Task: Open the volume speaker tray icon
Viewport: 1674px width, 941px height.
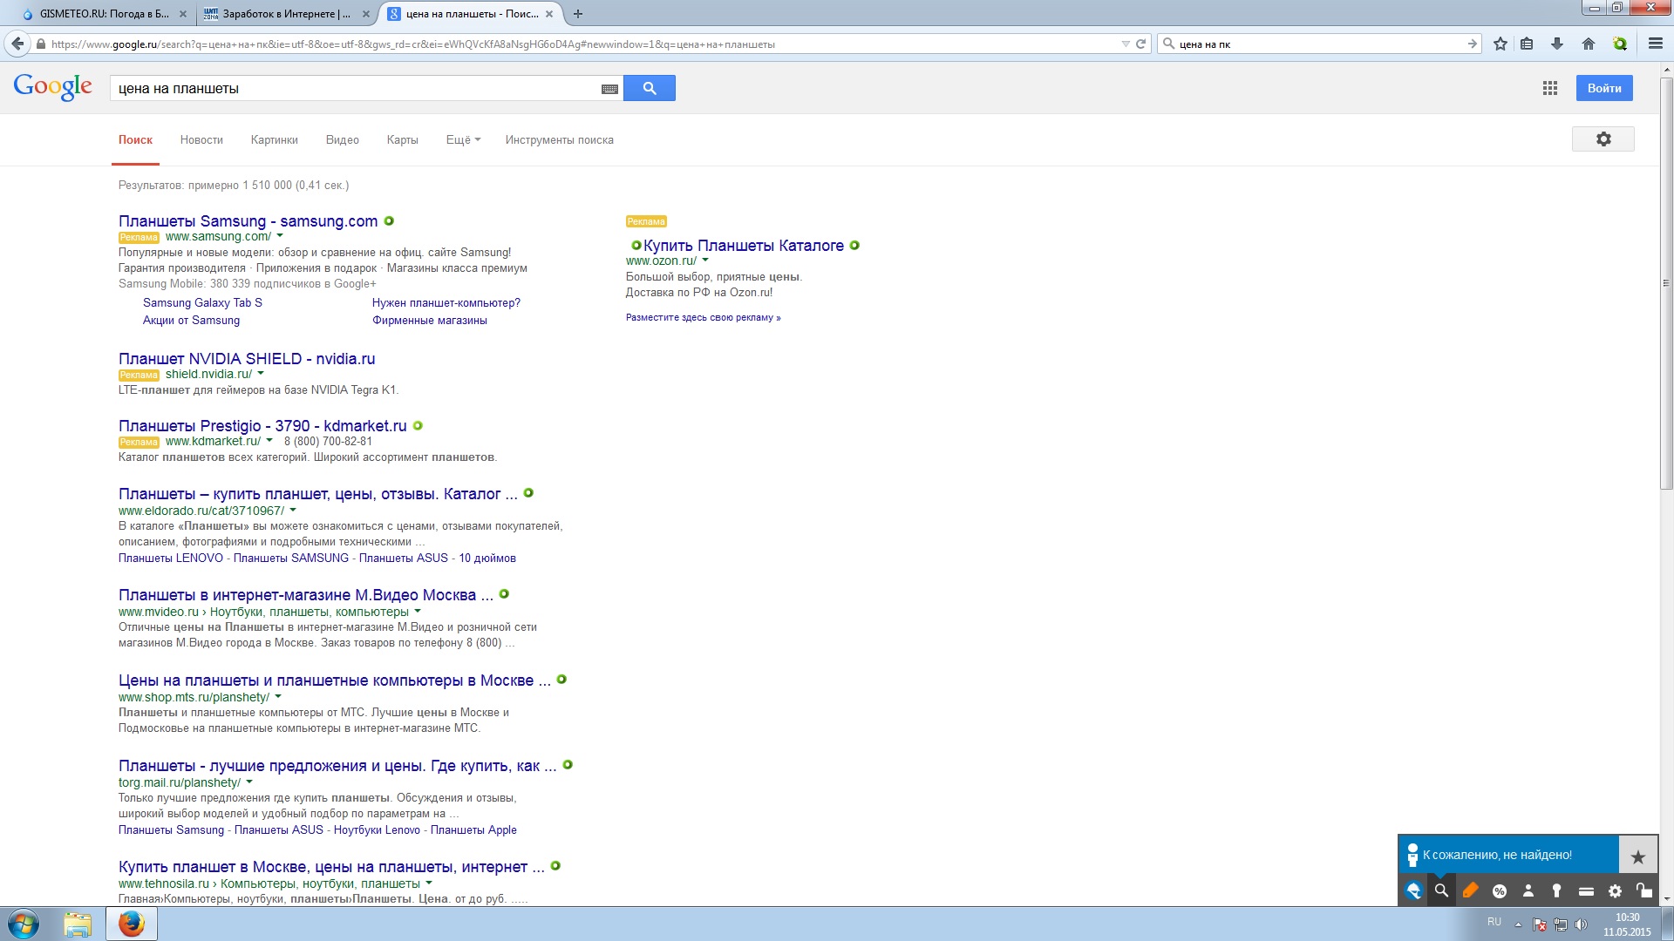Action: (1581, 924)
